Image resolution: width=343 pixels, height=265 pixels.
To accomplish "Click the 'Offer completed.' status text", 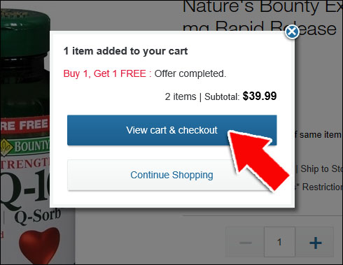I will [x=190, y=73].
